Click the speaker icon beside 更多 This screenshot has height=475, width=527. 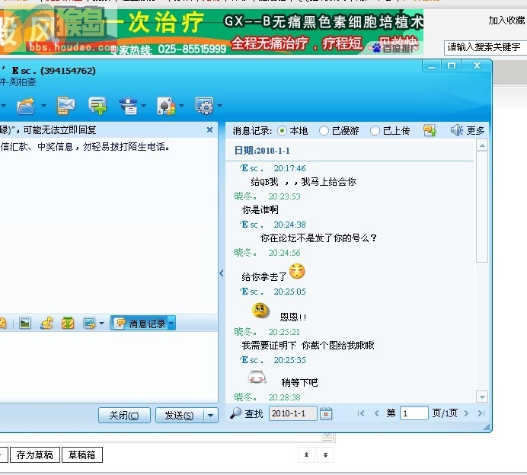457,130
